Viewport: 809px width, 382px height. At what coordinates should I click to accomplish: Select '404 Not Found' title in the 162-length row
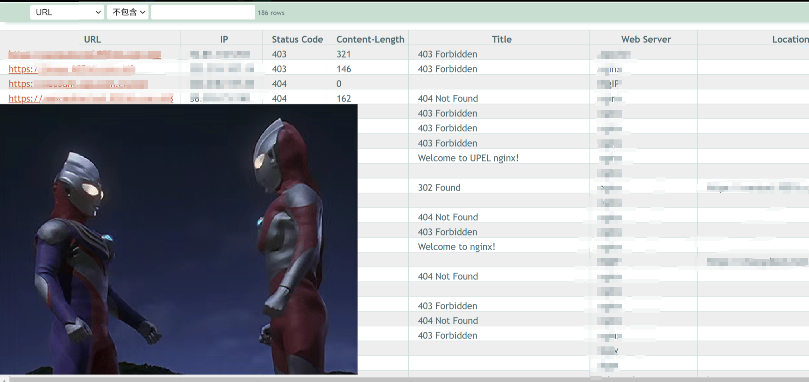point(448,99)
